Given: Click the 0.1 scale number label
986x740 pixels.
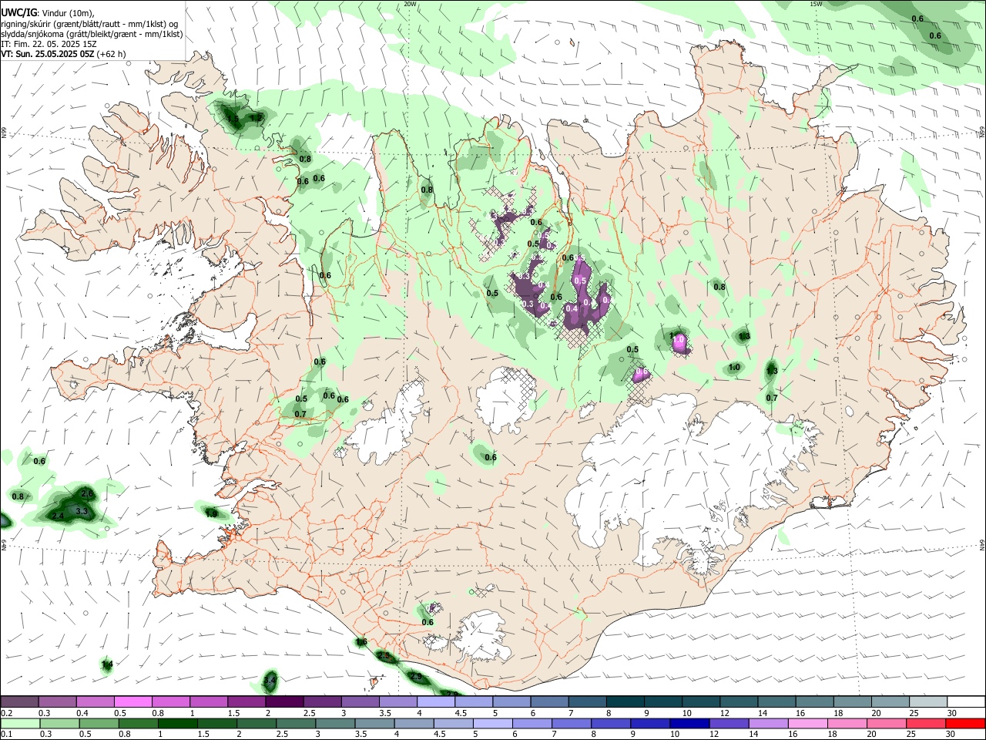Looking at the screenshot, I should click(7, 735).
